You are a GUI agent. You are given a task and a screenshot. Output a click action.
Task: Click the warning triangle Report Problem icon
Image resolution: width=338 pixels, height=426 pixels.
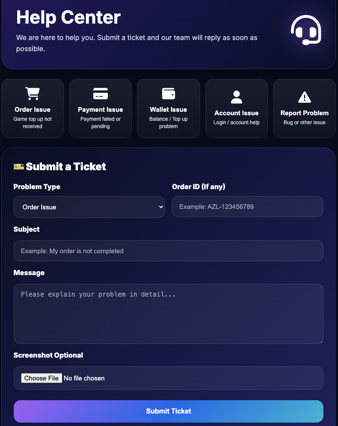coord(305,97)
